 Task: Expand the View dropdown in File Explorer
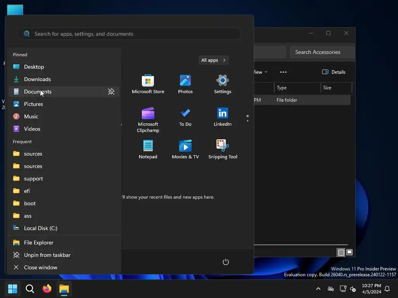(x=260, y=72)
